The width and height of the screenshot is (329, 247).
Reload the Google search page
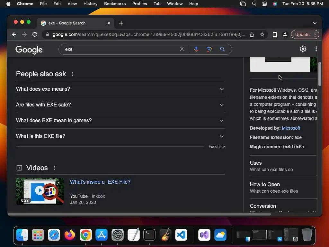35,34
